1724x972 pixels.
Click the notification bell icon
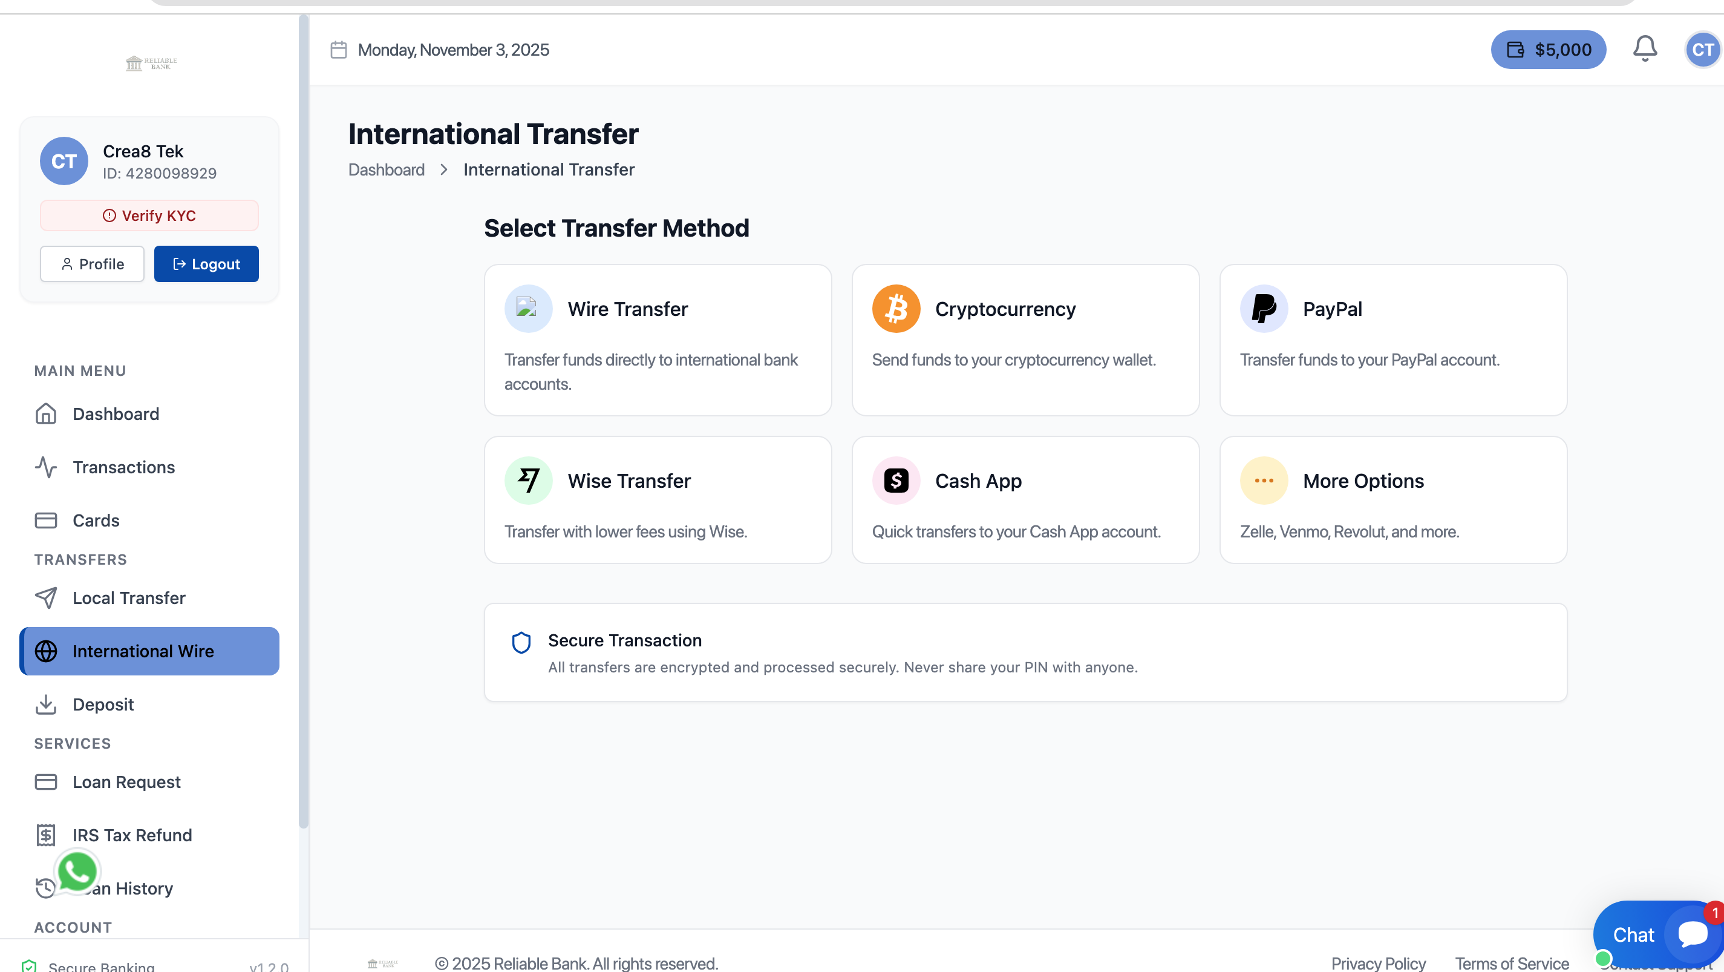[x=1644, y=49]
